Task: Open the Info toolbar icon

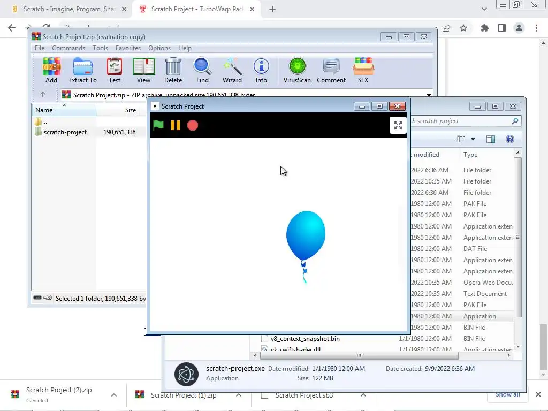Action: [261, 70]
